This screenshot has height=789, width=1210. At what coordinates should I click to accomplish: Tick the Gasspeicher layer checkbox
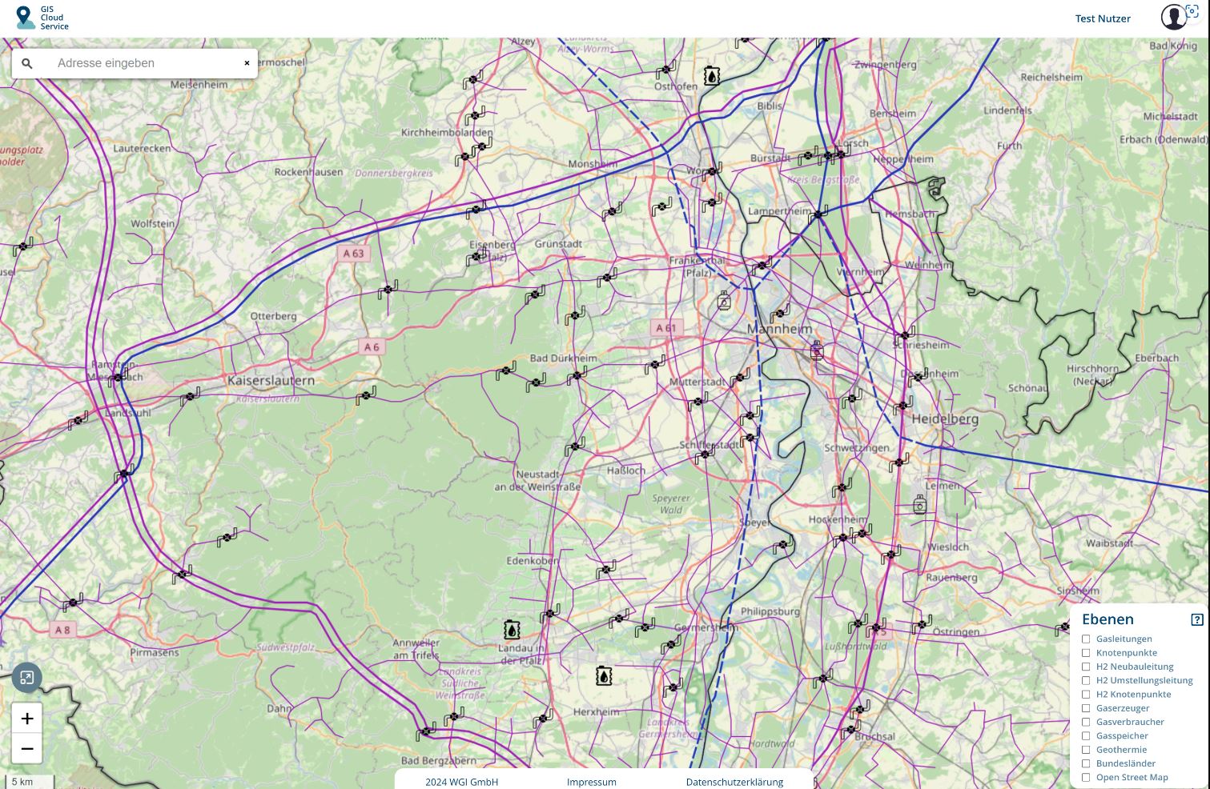[1086, 735]
